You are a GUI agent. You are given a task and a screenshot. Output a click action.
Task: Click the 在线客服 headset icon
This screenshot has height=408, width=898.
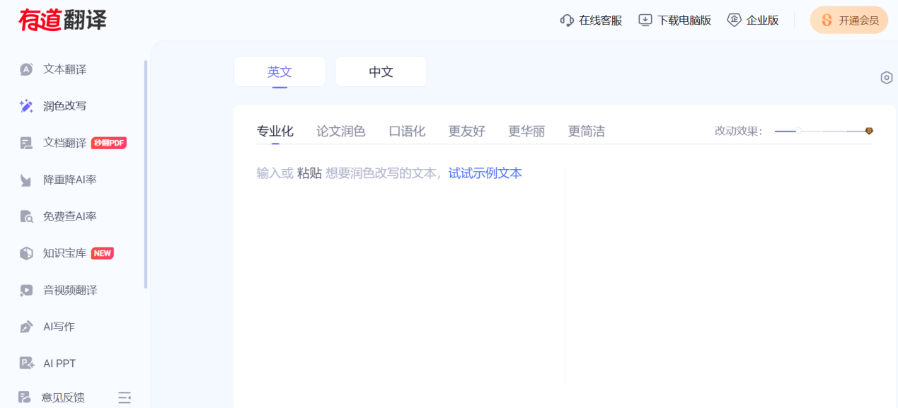(x=567, y=21)
